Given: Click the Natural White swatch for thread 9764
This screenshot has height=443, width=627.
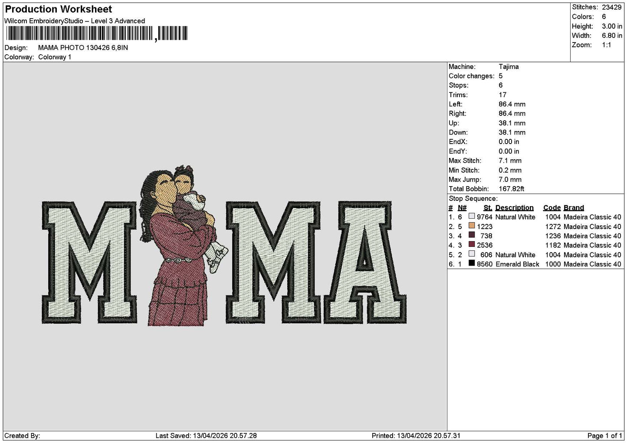Looking at the screenshot, I should click(x=472, y=216).
